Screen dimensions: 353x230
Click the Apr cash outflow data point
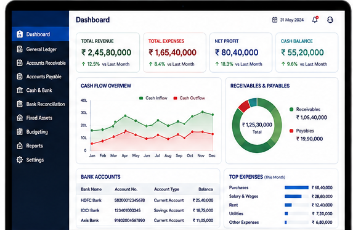pyautogui.click(x=126, y=131)
